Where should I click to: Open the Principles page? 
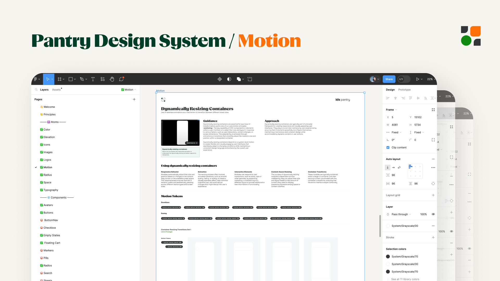coord(48,114)
